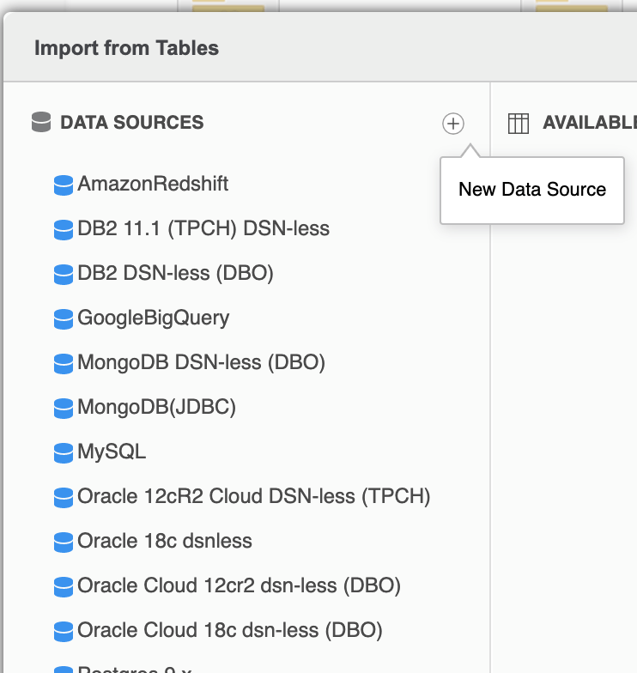Click the database icon beside MongoDB(JDBC)
The width and height of the screenshot is (637, 673).
64,409
